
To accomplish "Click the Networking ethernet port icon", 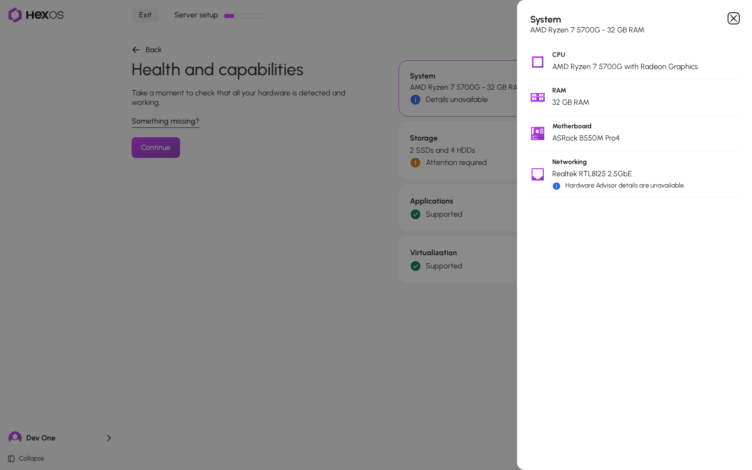I will [x=538, y=174].
